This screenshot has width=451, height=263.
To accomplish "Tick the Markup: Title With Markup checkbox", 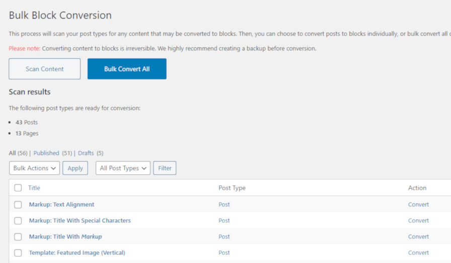I will [18, 237].
